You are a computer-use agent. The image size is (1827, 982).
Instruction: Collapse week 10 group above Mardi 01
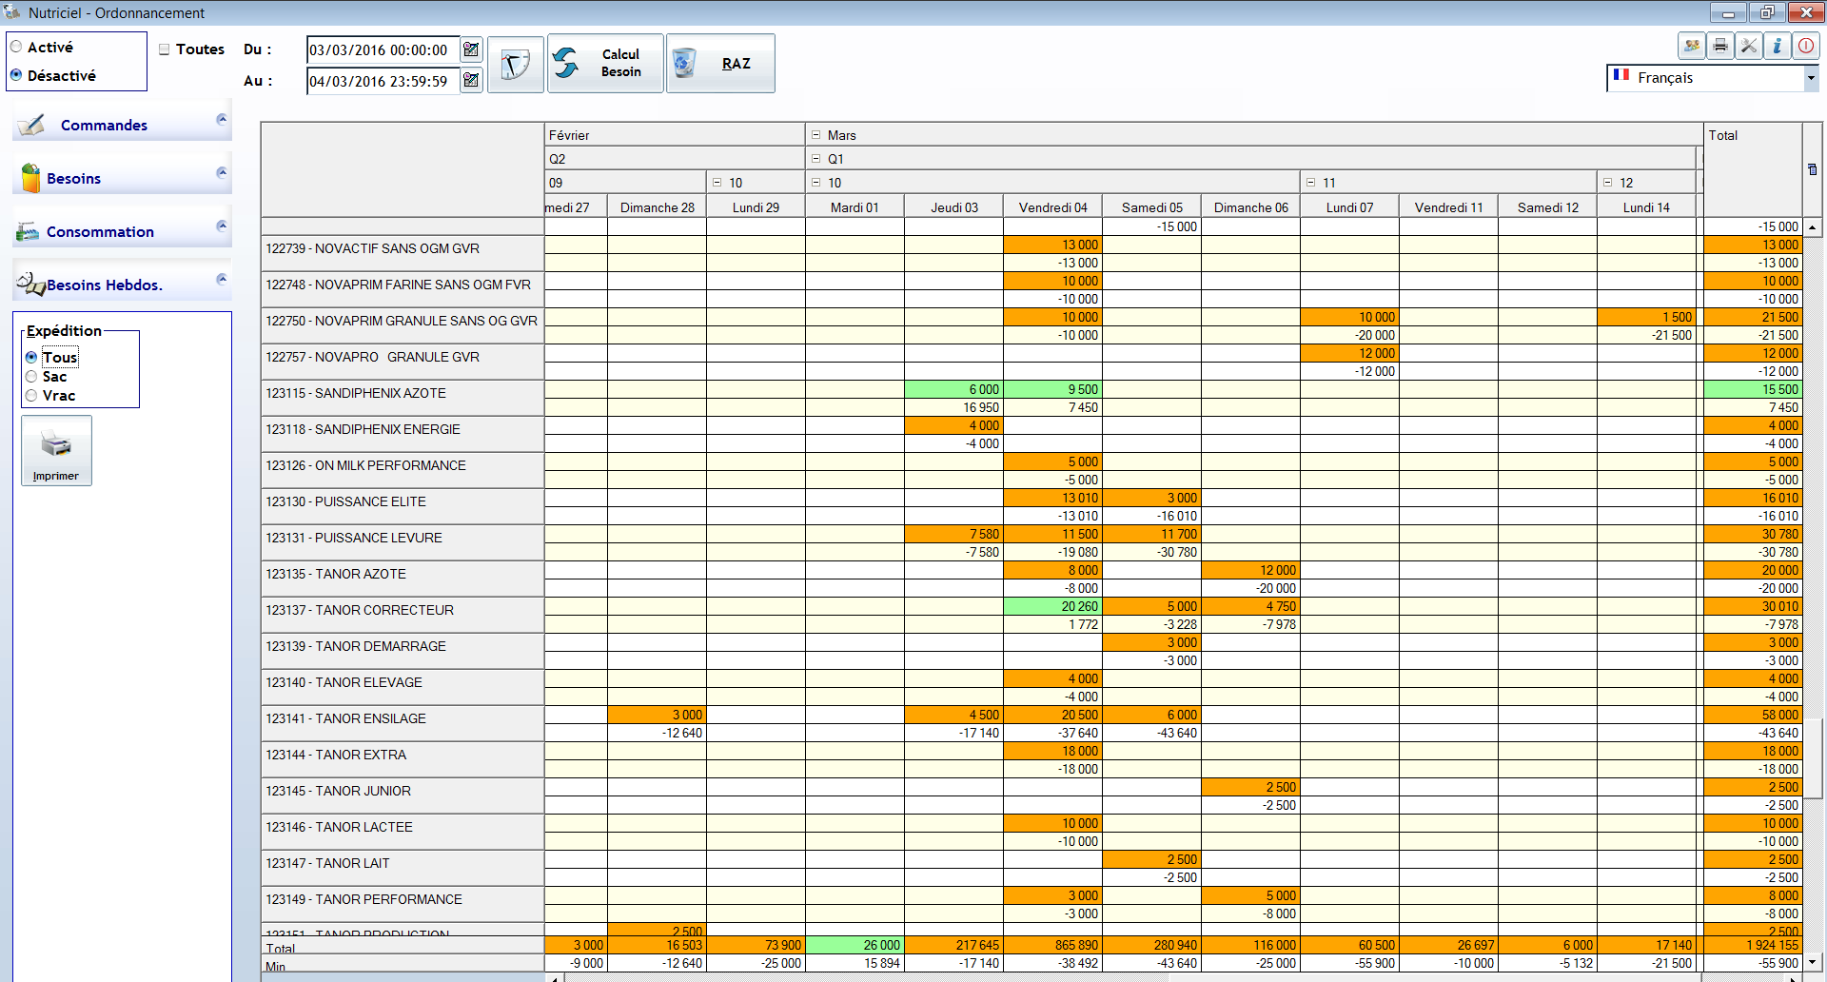pos(815,183)
